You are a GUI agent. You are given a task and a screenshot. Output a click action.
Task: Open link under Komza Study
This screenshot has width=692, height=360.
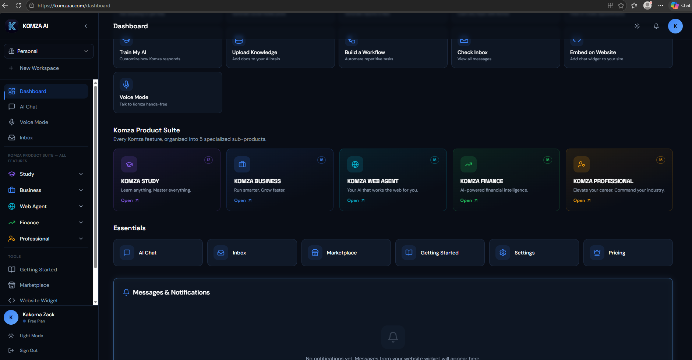coord(130,200)
